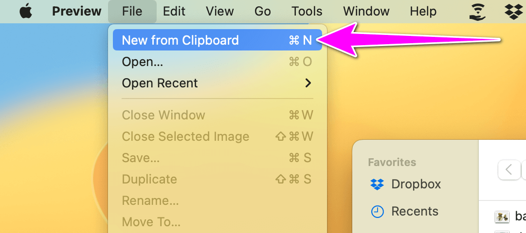Select Recents in Favorites sidebar
Screen dimensions: 526x233
(x=415, y=212)
